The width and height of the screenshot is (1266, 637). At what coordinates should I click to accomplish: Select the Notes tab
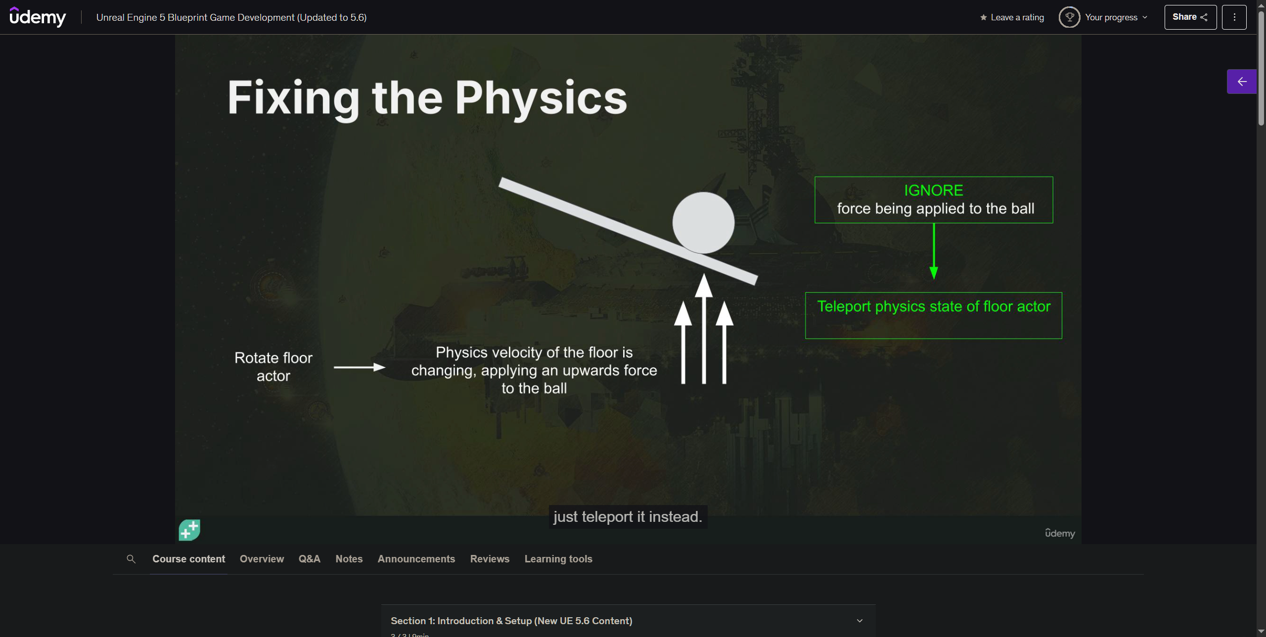pyautogui.click(x=349, y=559)
